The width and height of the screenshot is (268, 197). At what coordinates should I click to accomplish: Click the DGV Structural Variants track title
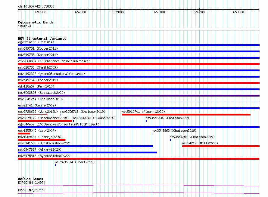[x=42, y=38]
